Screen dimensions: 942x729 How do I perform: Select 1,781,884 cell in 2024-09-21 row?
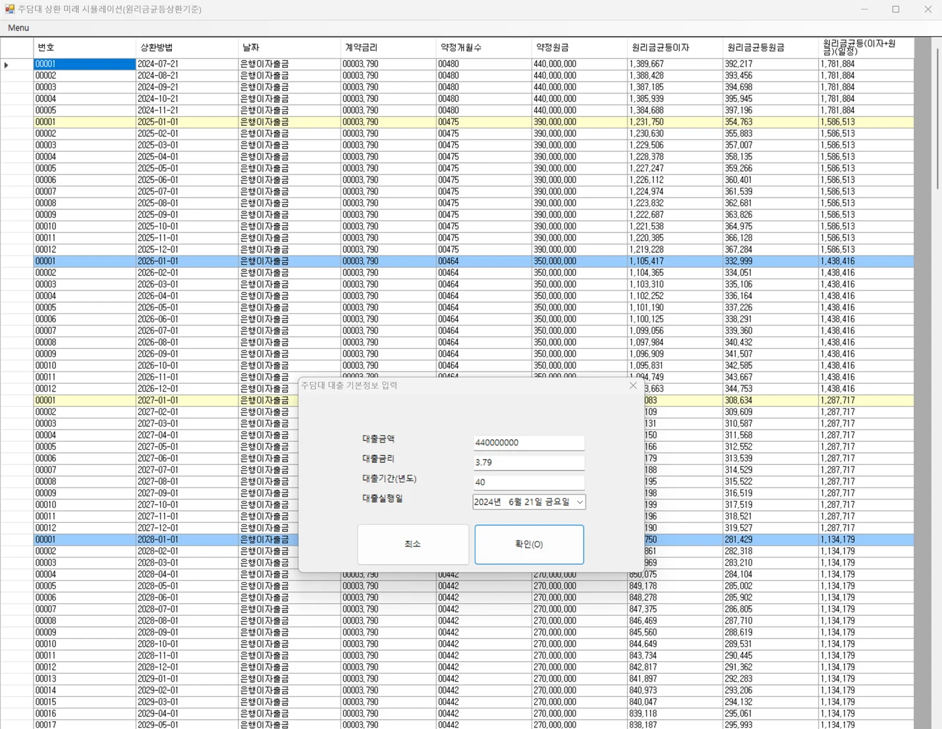click(866, 87)
